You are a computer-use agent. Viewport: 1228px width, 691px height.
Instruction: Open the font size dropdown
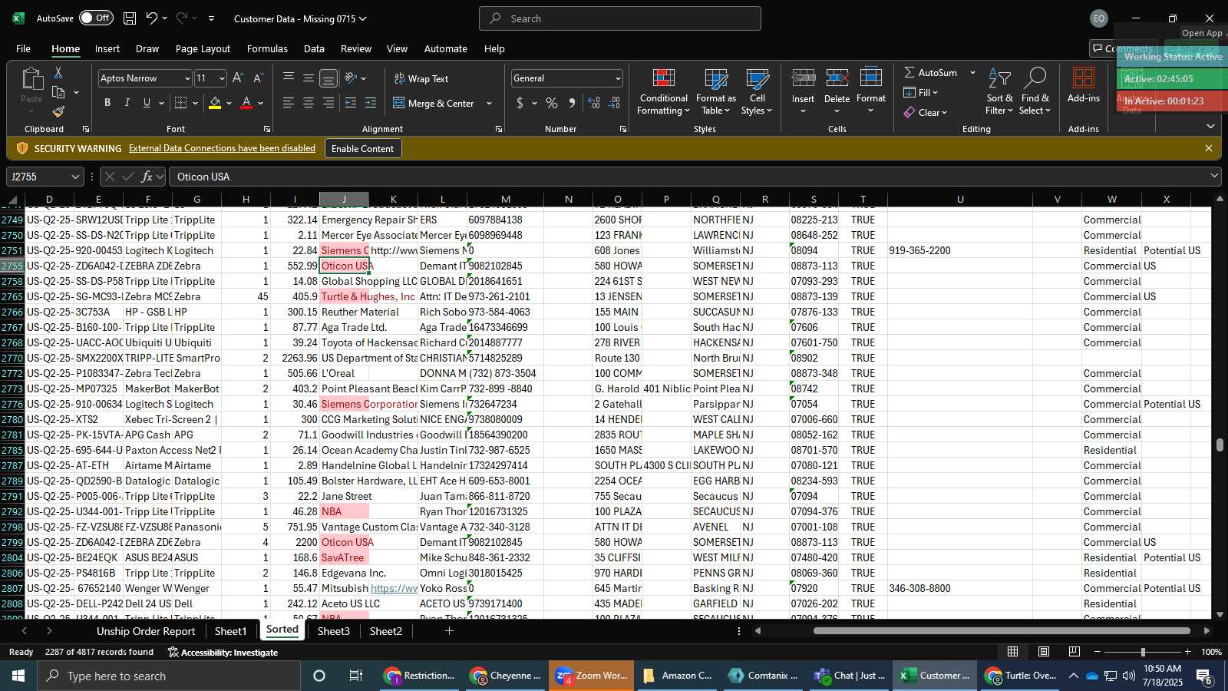(x=222, y=78)
